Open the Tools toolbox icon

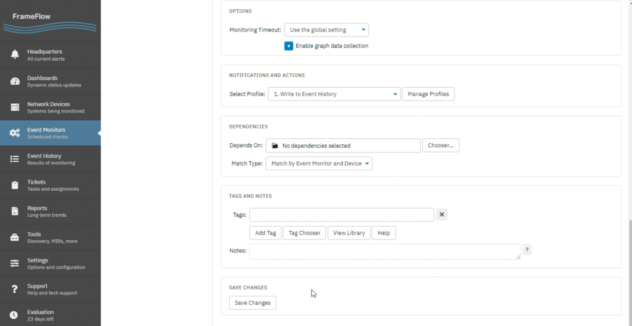click(15, 237)
